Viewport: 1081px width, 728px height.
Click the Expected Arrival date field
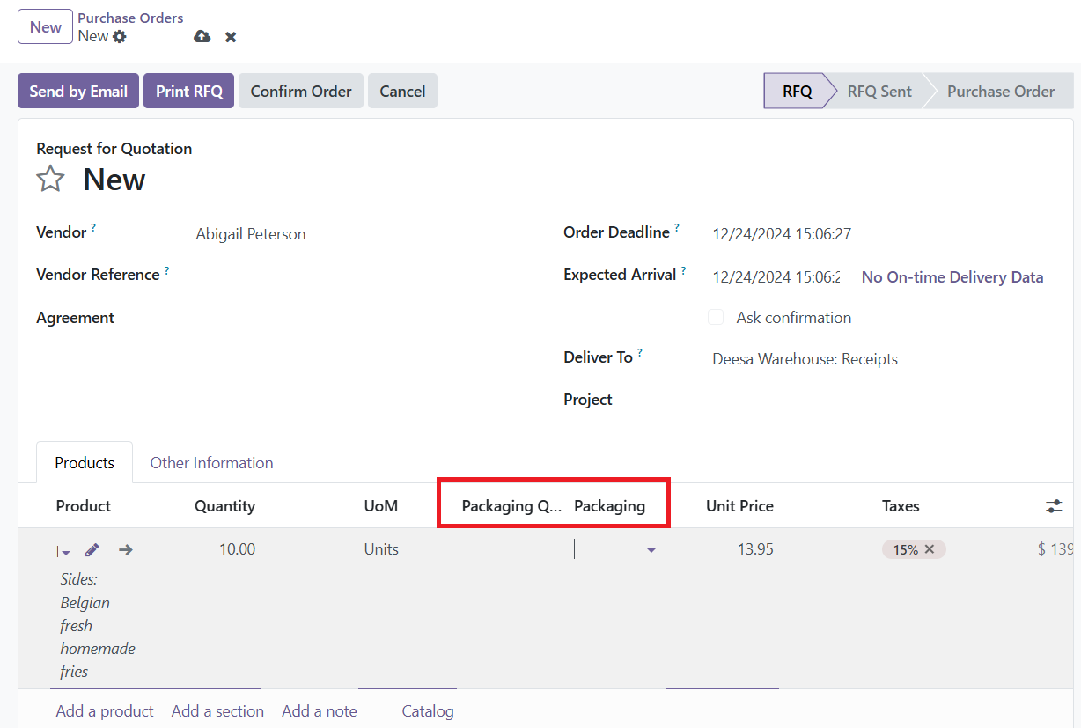(776, 277)
